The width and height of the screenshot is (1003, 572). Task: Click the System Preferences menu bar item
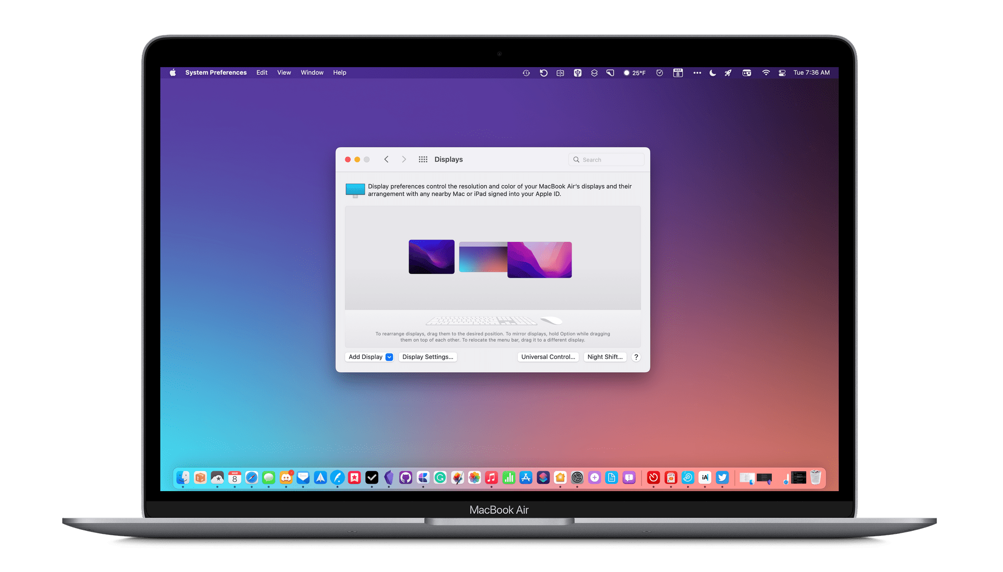tap(215, 72)
